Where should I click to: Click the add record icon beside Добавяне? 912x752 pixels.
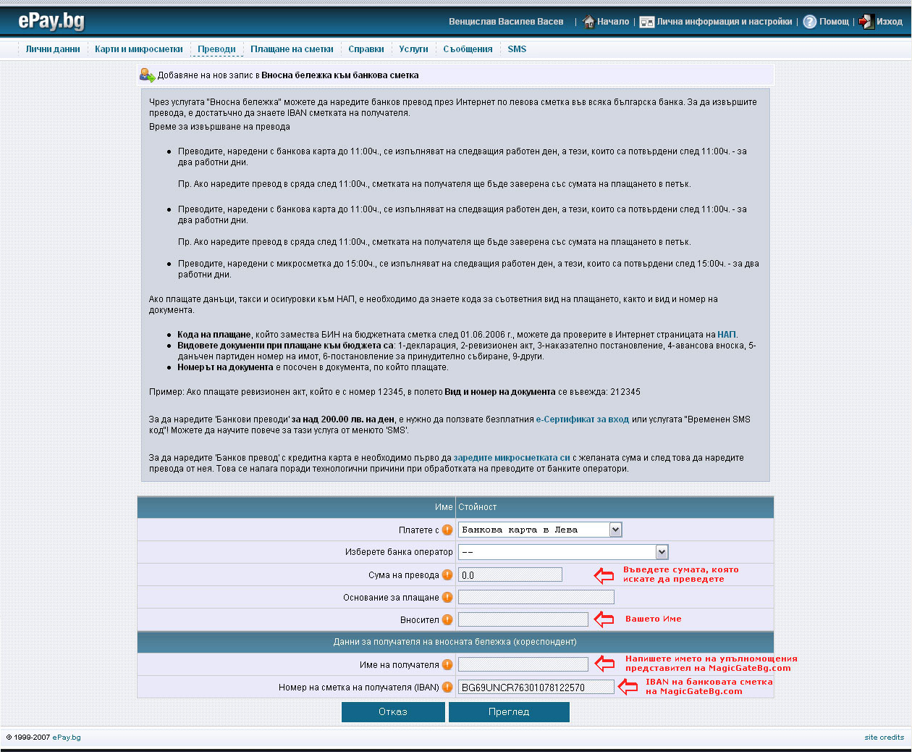(x=148, y=75)
